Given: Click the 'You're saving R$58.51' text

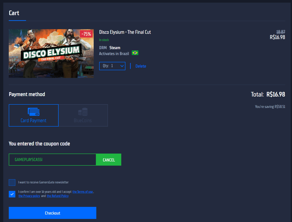Looking at the screenshot, I should pyautogui.click(x=270, y=107).
